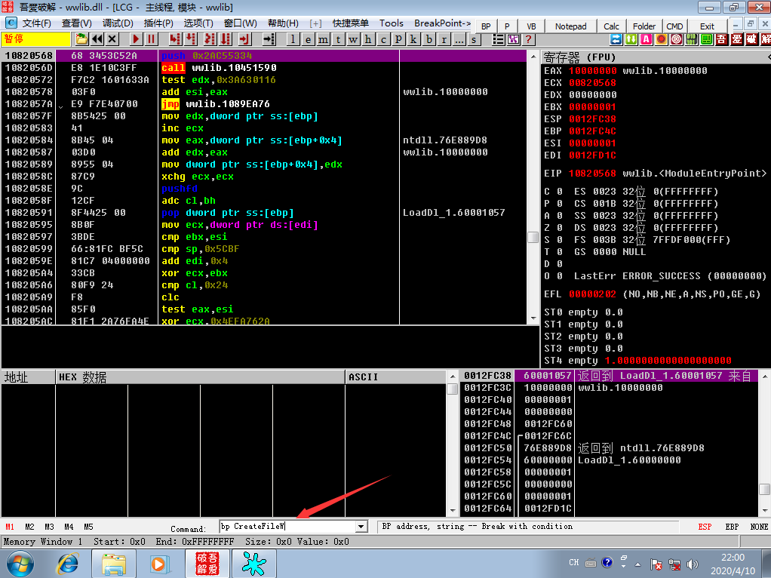Screen dimensions: 771x578
Task: Toggle the ESP stack reference mode
Action: 705,527
